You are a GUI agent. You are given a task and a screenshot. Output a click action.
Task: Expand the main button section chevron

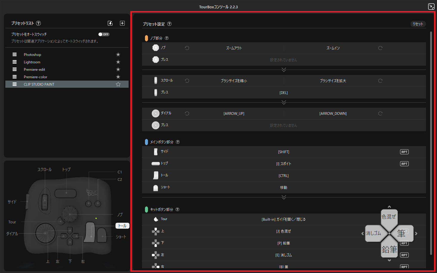point(284,197)
